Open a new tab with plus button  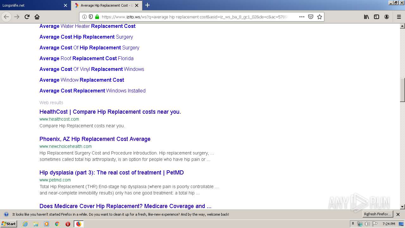tap(147, 5)
